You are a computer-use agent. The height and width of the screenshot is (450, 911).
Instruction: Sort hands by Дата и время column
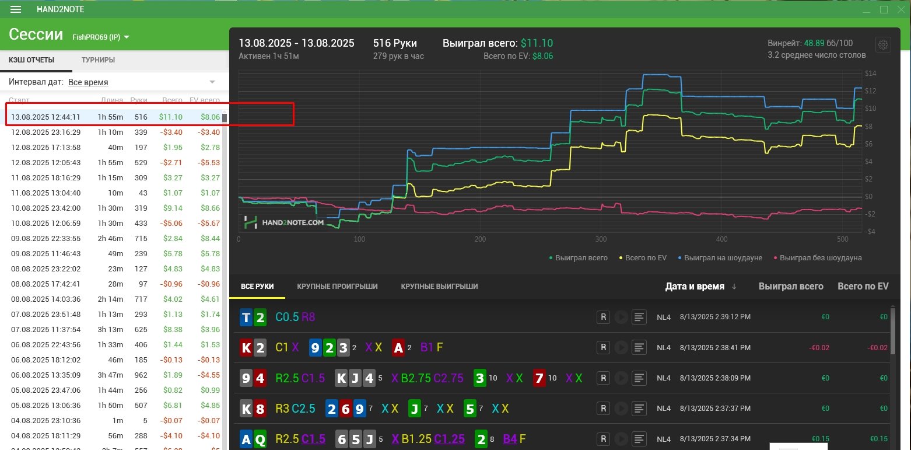click(x=695, y=287)
